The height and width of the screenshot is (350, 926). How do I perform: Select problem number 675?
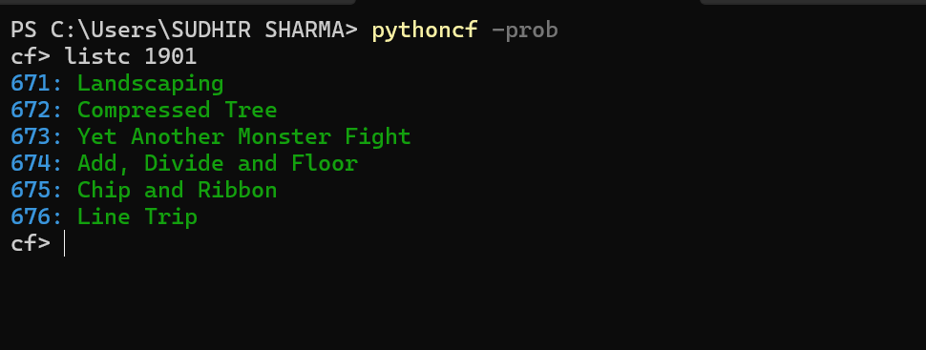(x=31, y=190)
